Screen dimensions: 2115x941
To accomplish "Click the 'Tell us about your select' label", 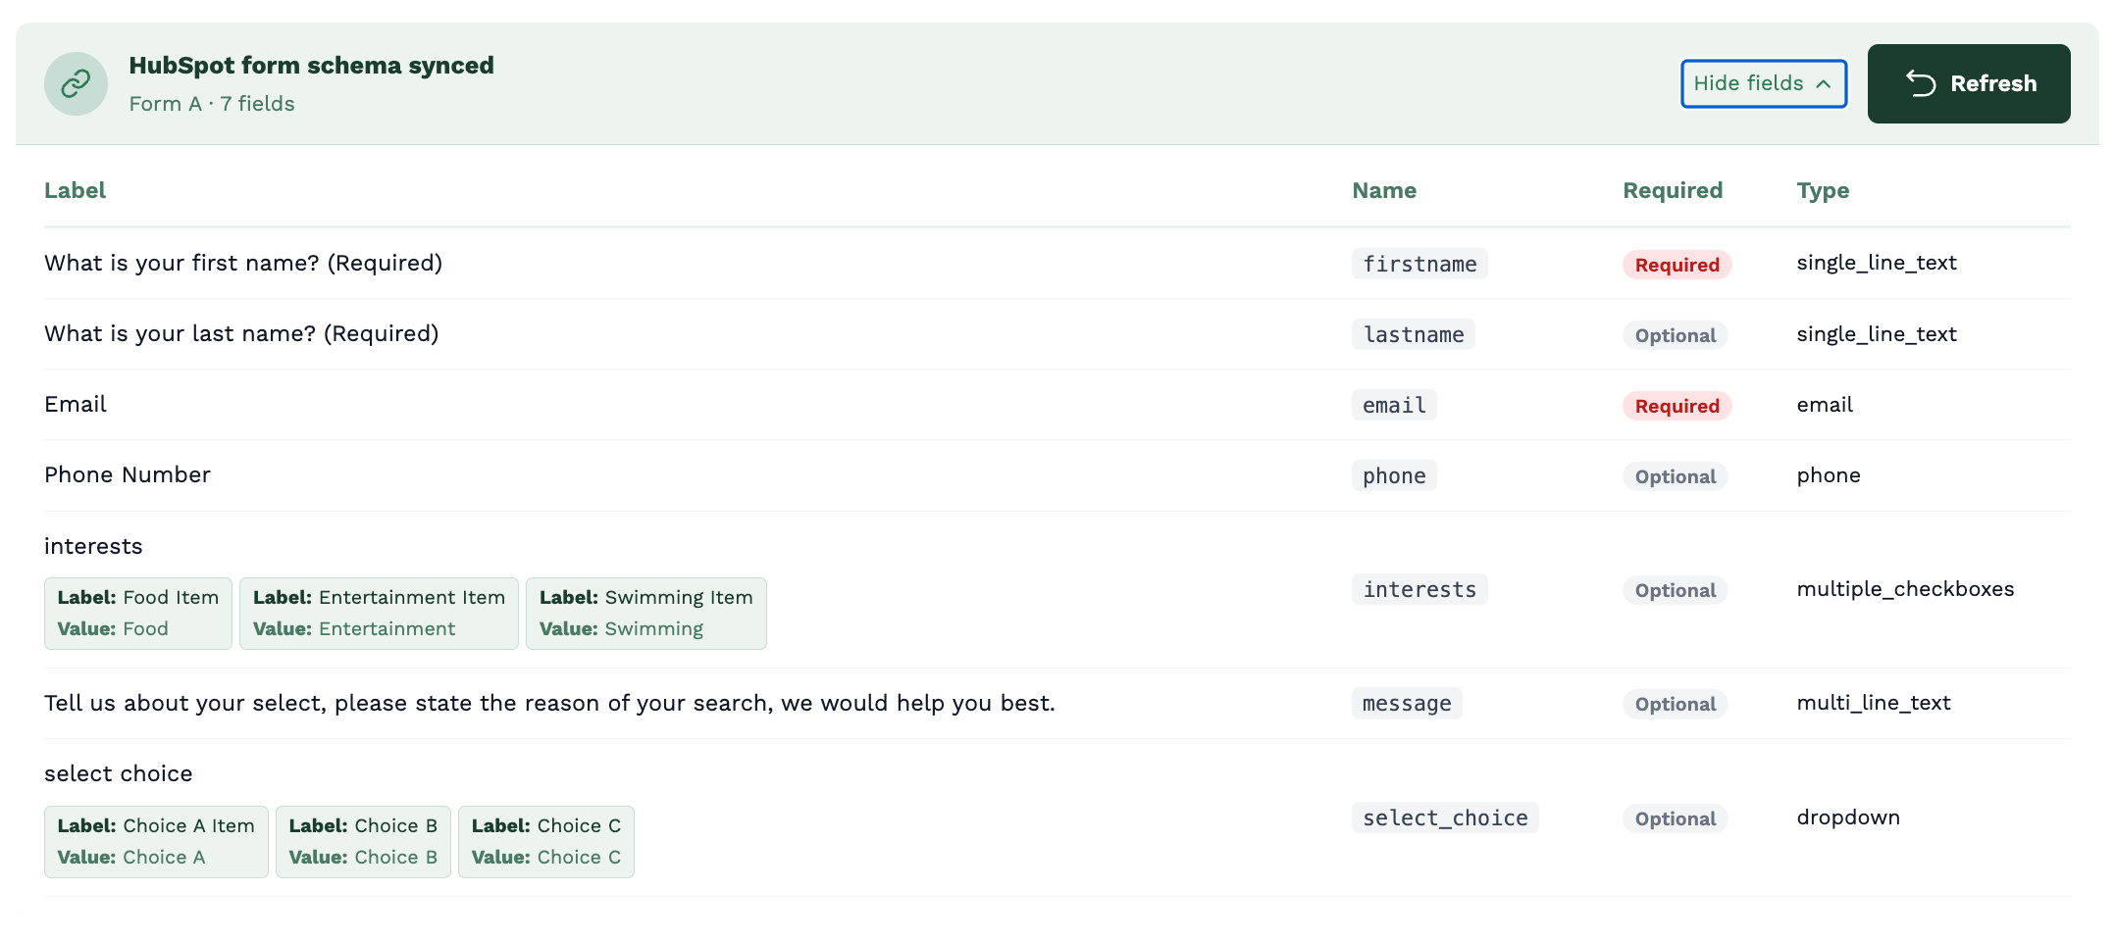I will tap(549, 703).
